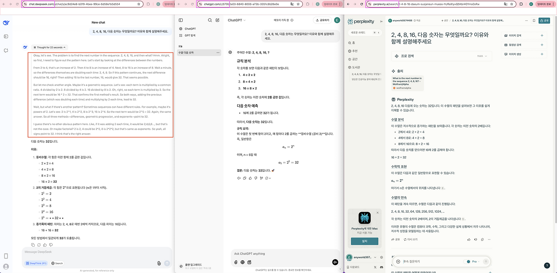Click '다시 쓰기' rewrite in Perplexity
The image size is (557, 273).
pyautogui.click(x=411, y=239)
